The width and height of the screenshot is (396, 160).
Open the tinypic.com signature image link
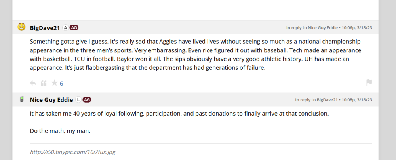coord(72,152)
